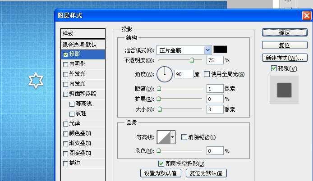The height and width of the screenshot is (181, 313).
Task: Click the gray square style preview
Action: (284, 90)
